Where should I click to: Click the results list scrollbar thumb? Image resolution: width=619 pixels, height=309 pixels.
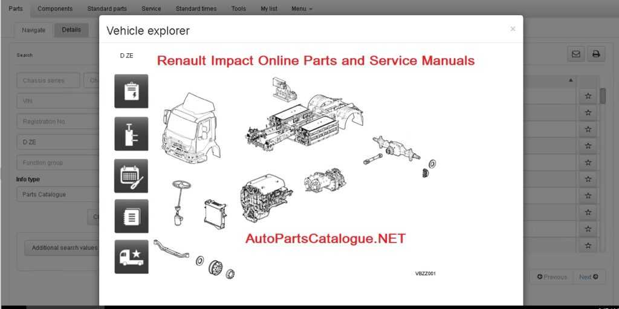point(603,96)
